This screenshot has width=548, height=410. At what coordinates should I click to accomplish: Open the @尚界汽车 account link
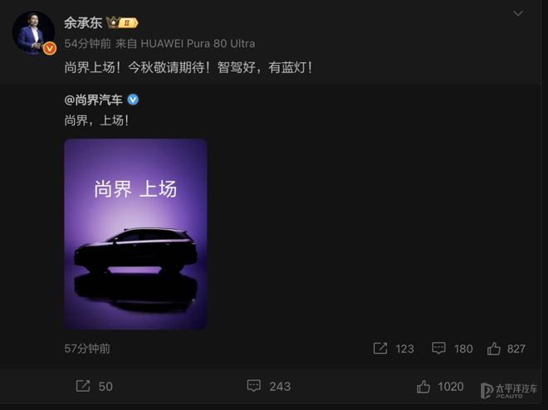(93, 100)
